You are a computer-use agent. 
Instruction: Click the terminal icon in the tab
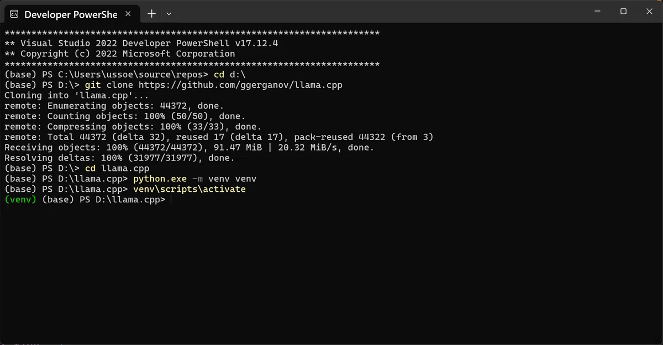point(14,13)
